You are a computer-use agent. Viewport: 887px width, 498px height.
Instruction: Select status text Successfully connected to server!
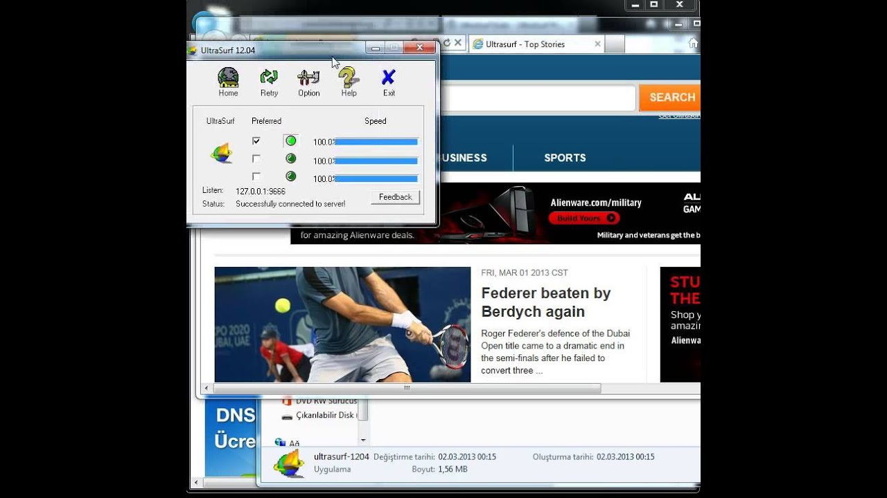point(290,204)
